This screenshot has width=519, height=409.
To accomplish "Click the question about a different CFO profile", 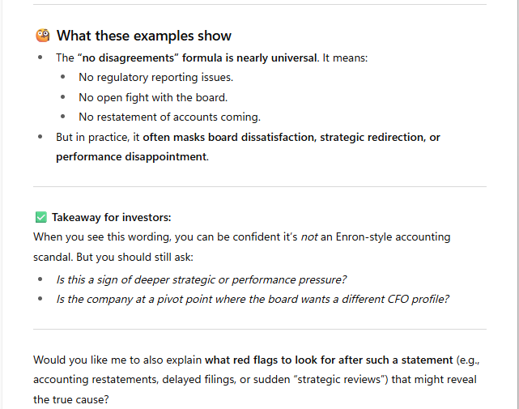I will tap(252, 299).
